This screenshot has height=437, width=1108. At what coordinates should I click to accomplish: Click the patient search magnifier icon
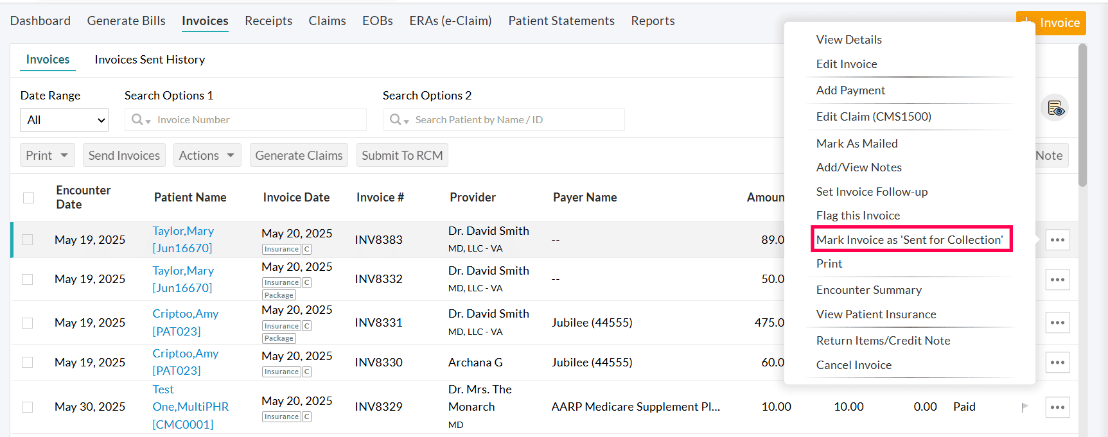[x=396, y=119]
